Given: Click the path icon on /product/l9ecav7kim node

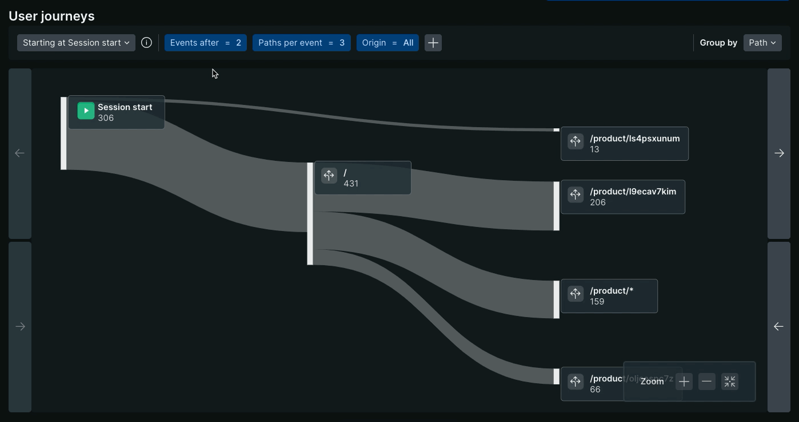Looking at the screenshot, I should pos(575,194).
